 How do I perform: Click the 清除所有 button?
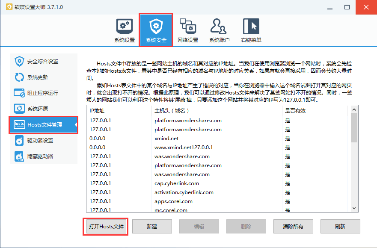(x=293, y=226)
